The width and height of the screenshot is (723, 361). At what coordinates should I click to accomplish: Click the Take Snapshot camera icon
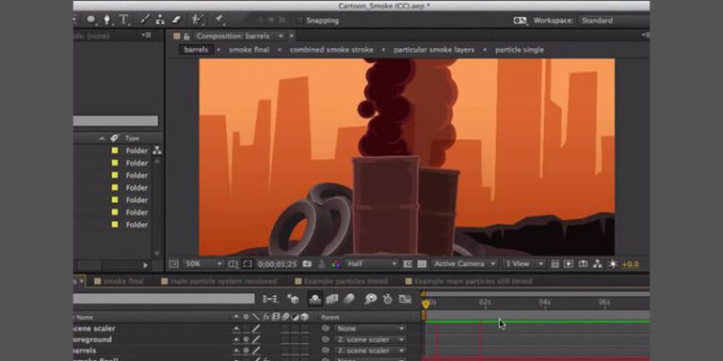[307, 264]
